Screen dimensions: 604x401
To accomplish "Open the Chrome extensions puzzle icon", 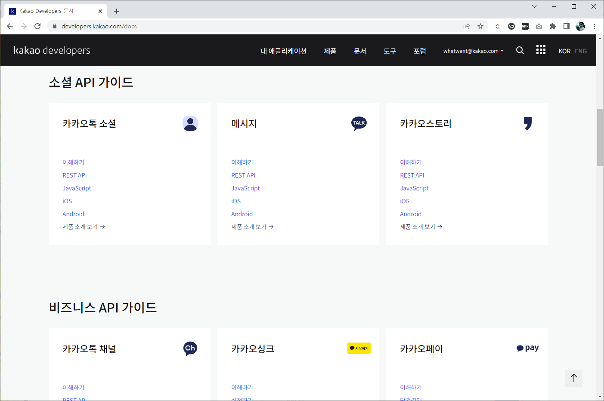I will click(553, 26).
